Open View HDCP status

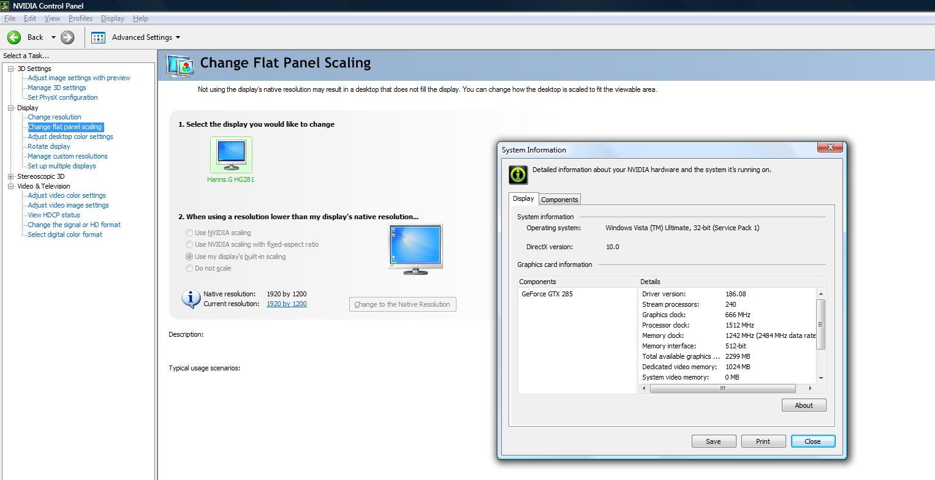(x=54, y=215)
